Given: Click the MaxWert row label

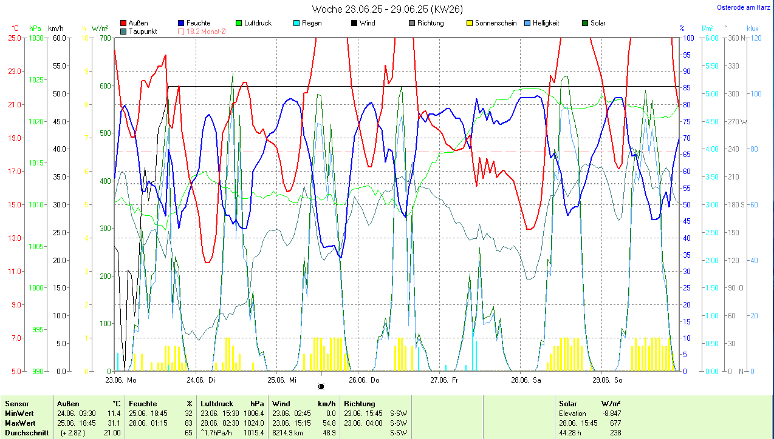Looking at the screenshot, I should [19, 423].
